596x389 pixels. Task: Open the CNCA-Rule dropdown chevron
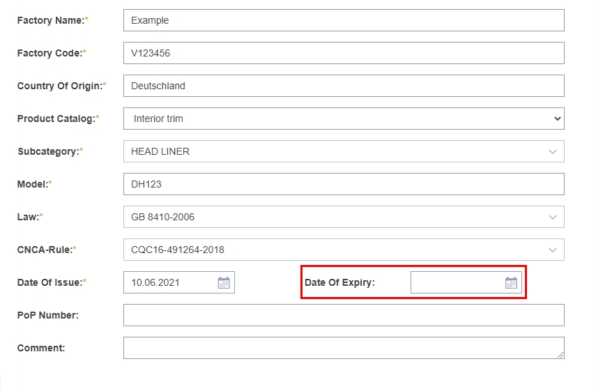(553, 250)
